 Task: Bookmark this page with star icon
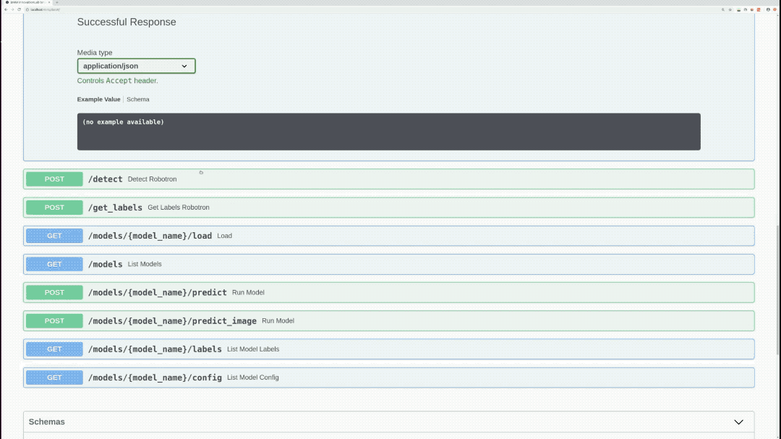tap(730, 9)
